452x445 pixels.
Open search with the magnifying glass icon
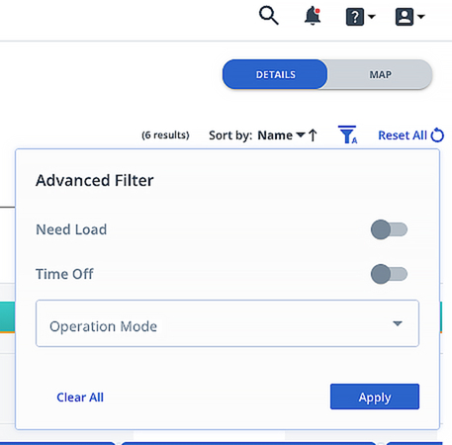pos(269,16)
